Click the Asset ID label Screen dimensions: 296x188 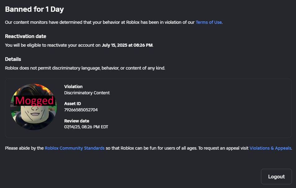[x=73, y=104]
